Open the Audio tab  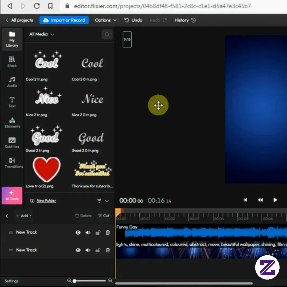click(12, 82)
